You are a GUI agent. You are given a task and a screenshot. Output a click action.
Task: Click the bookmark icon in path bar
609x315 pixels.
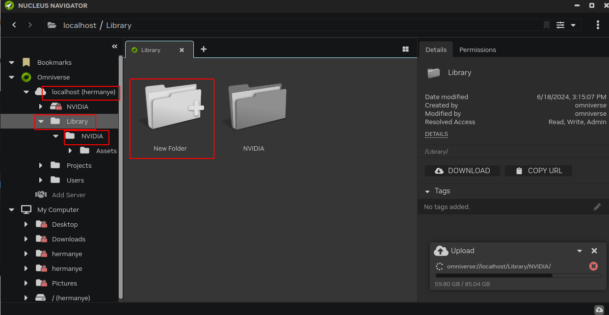point(546,25)
